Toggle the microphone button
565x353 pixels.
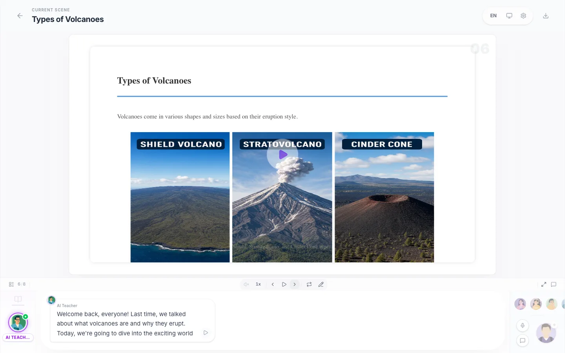point(523,326)
